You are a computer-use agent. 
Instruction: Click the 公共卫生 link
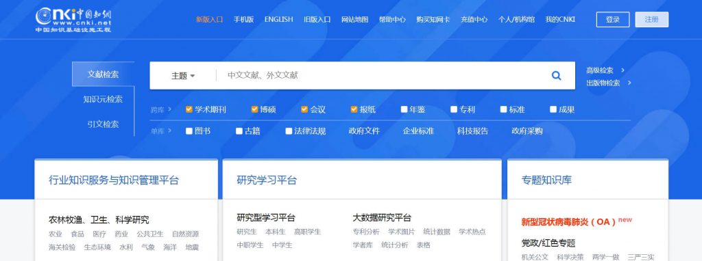150,234
